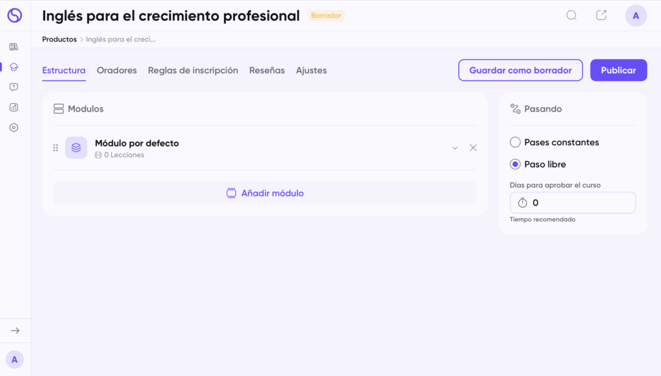Click the app logo in the sidebar

click(14, 15)
